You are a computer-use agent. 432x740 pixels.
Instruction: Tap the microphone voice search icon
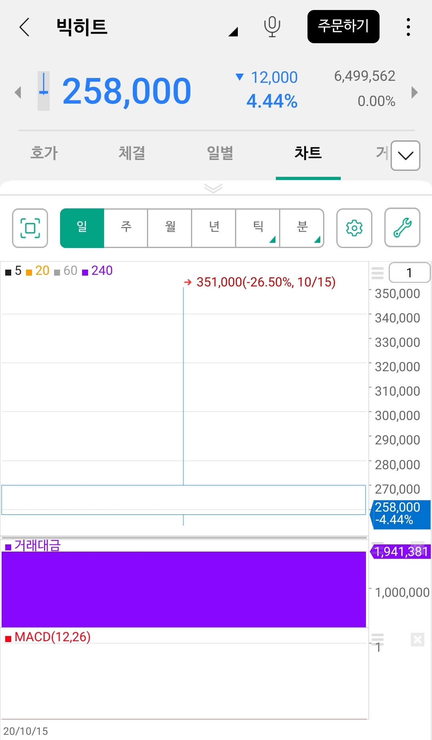(272, 27)
